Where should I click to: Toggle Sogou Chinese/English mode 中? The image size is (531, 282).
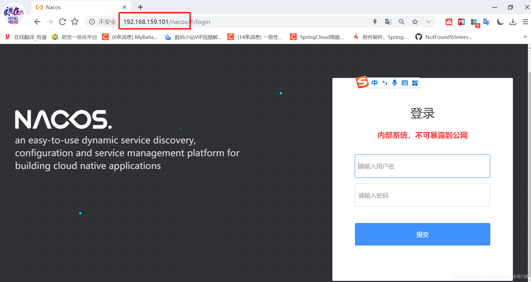(375, 83)
